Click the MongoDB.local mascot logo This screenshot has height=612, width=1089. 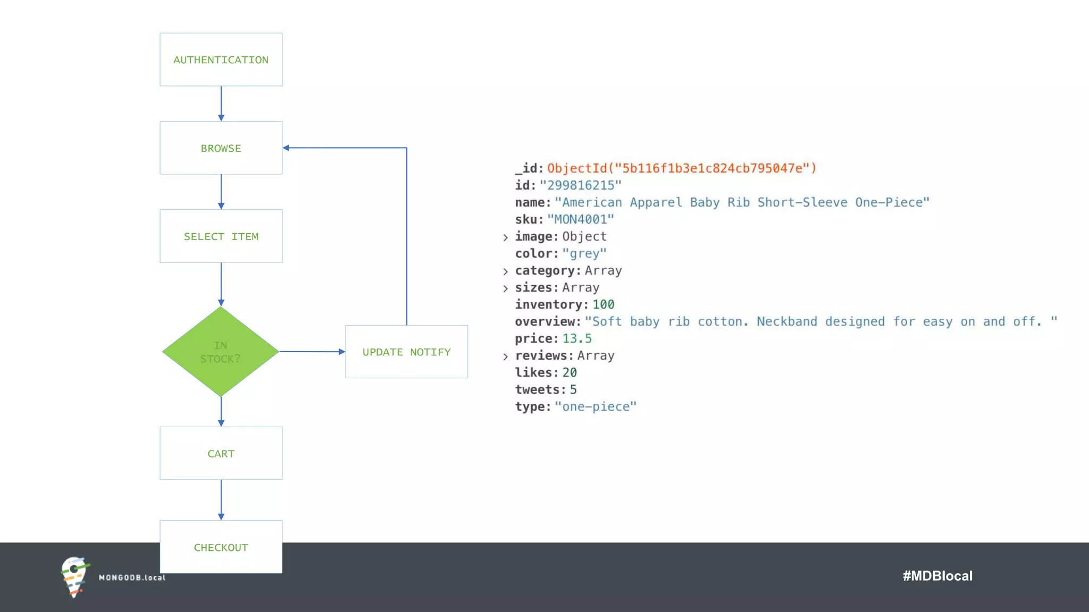74,577
